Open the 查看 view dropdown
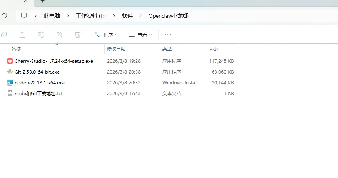Screen dimensions: 338x178 (x=140, y=35)
